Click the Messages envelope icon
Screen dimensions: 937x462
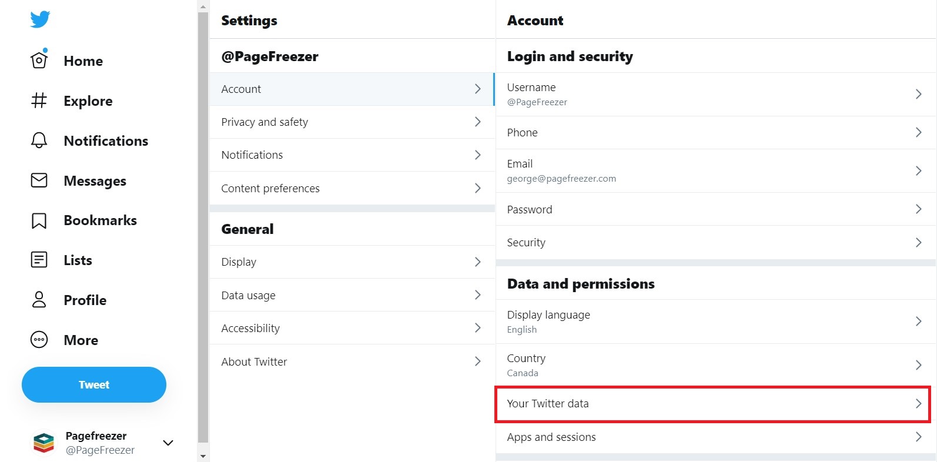[39, 180]
